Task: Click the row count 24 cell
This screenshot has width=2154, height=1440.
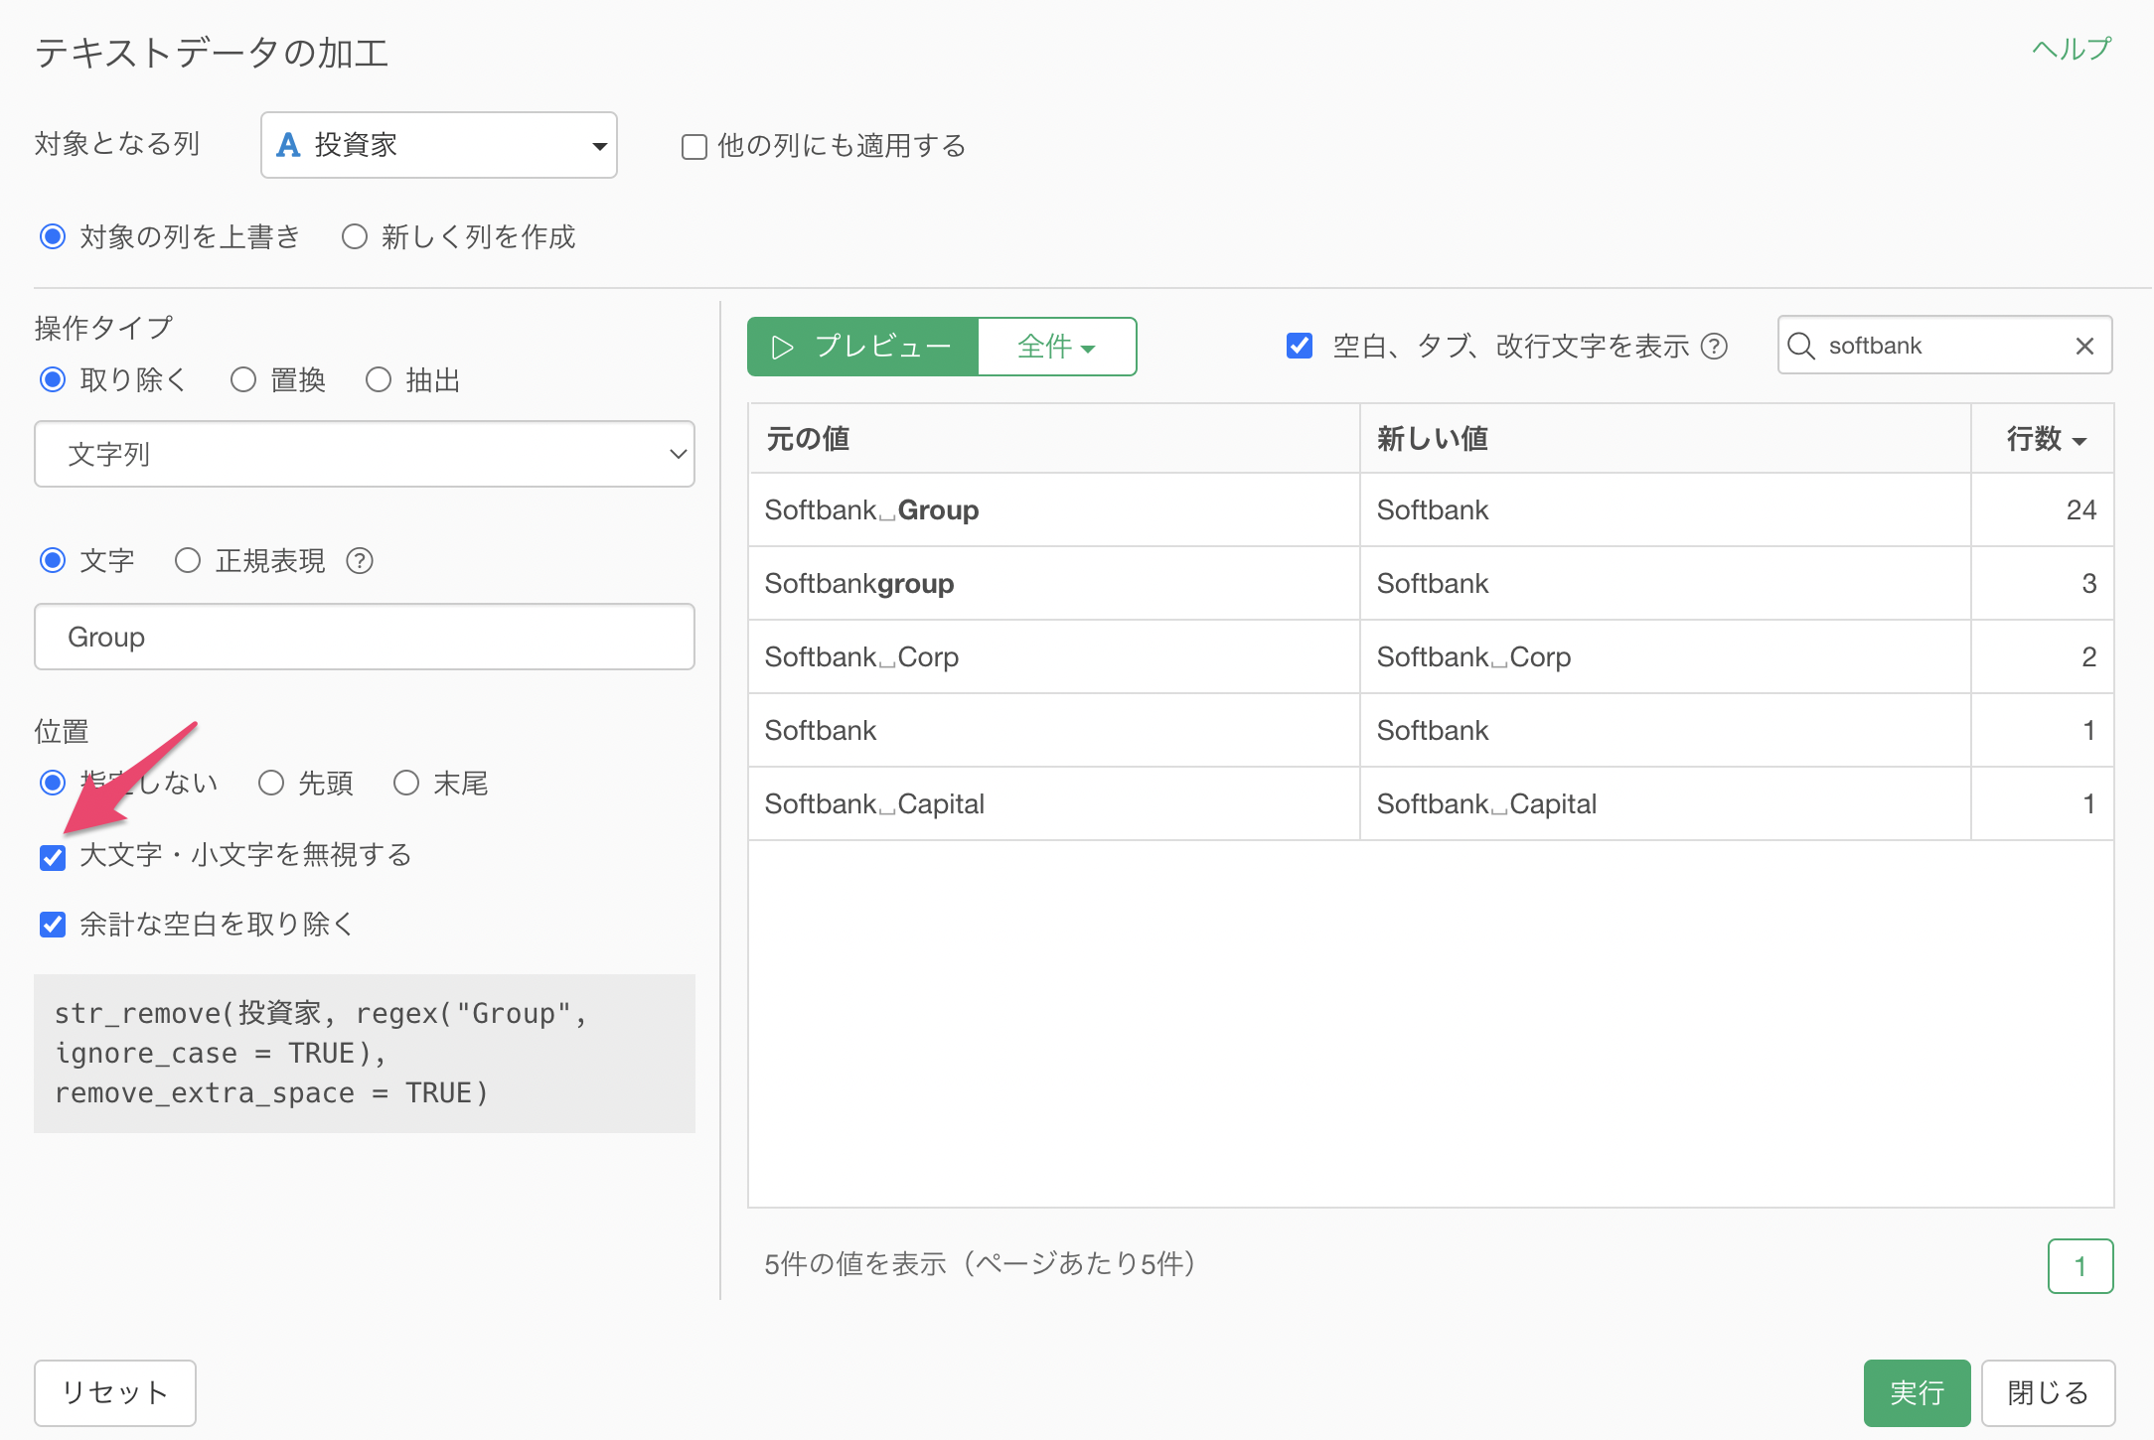Action: point(2042,509)
